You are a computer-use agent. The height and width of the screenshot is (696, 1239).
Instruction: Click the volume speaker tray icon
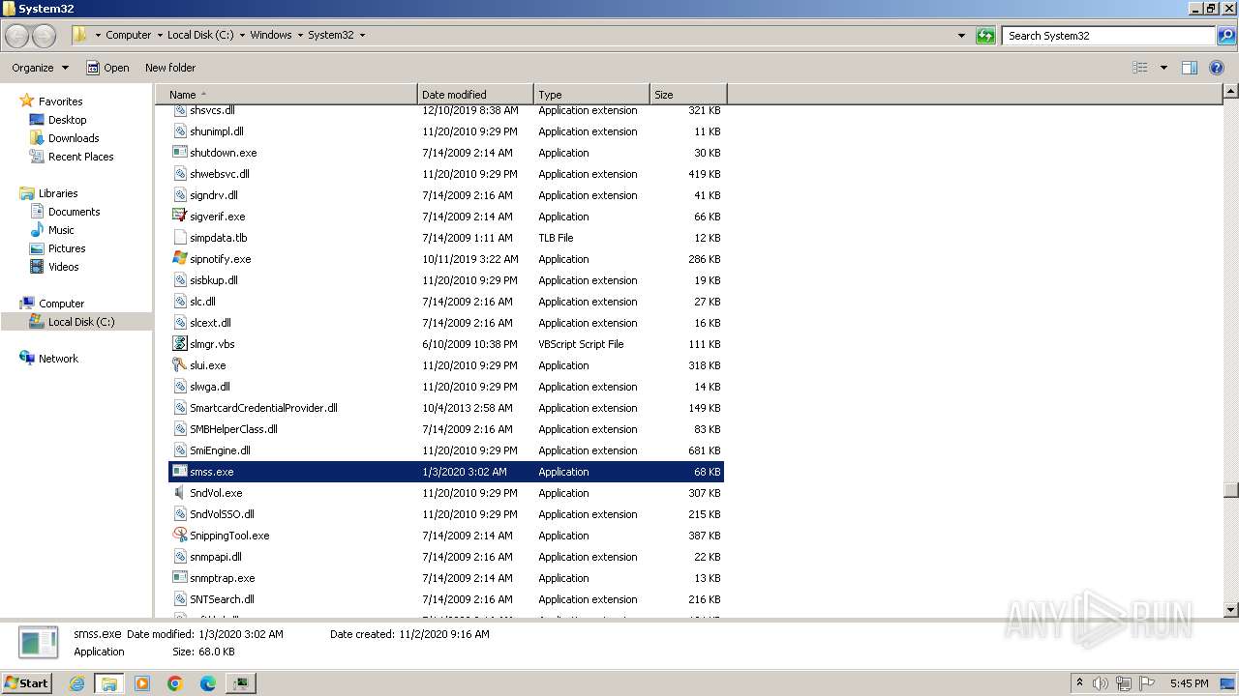1101,683
